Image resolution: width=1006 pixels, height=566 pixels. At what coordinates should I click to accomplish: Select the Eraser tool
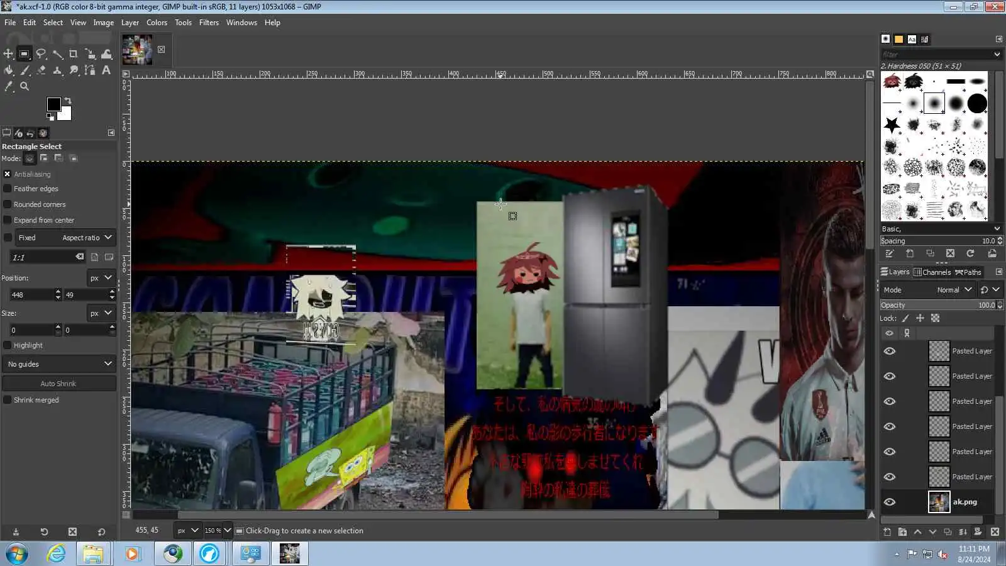(41, 70)
